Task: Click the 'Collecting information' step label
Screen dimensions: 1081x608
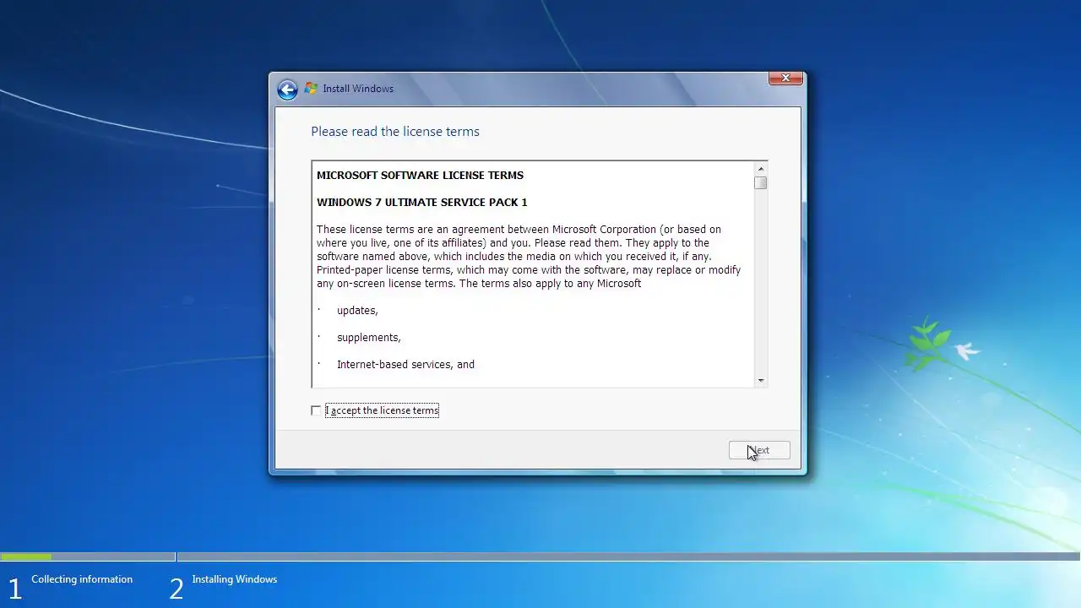Action: [x=82, y=579]
